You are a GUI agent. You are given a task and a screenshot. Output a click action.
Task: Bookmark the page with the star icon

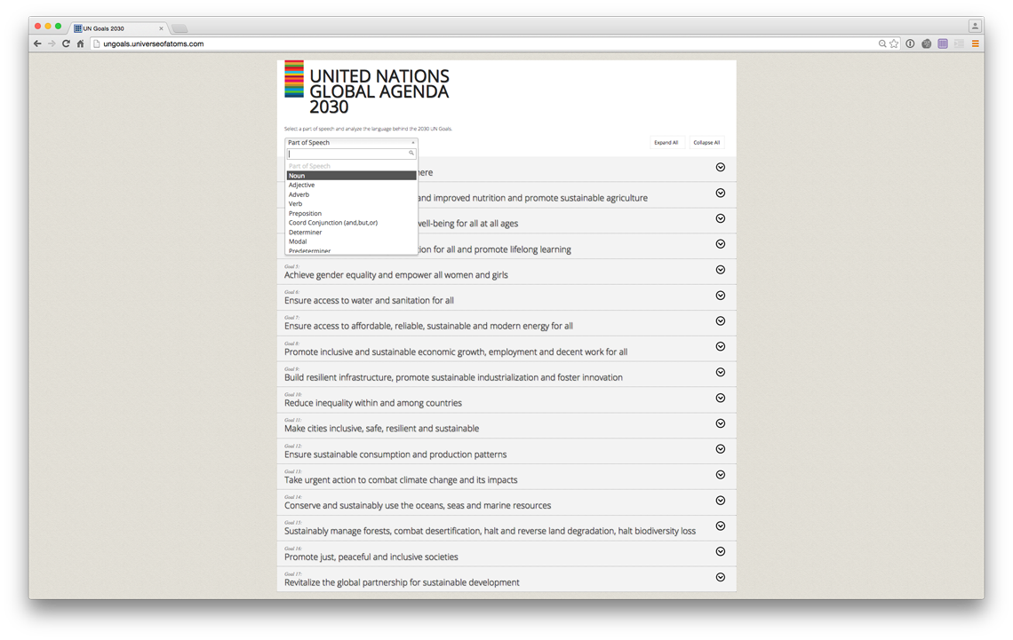pos(894,43)
